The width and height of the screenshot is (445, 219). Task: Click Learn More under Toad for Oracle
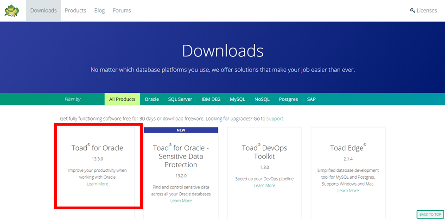click(x=97, y=184)
